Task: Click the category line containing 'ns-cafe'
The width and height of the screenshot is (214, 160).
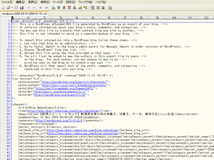Action: click(x=116, y=136)
